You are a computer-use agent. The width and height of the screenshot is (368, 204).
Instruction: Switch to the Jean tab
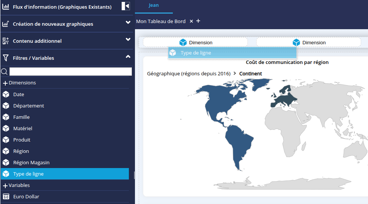153,6
